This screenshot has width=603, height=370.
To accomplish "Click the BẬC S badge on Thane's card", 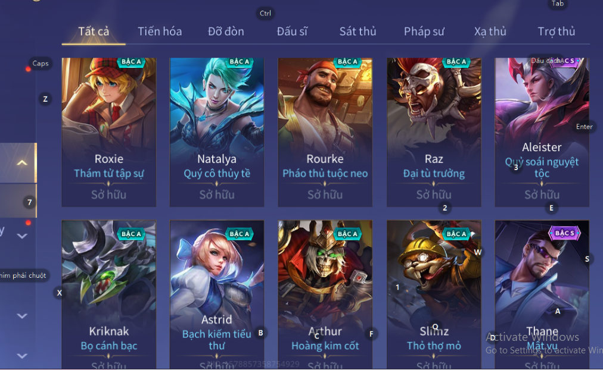I will [564, 233].
